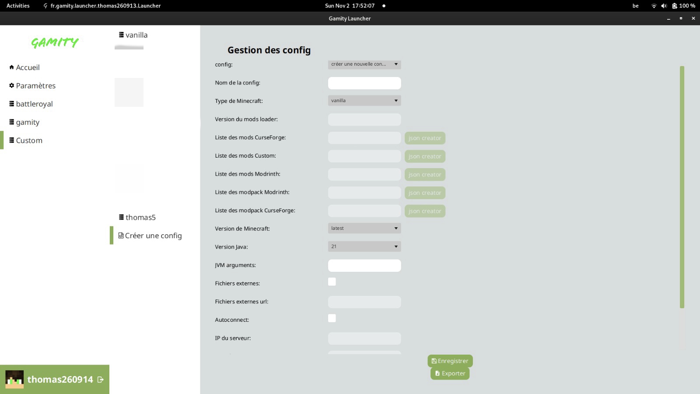Image resolution: width=700 pixels, height=394 pixels.
Task: Toggle the Autoconnect checkbox
Action: 332,318
